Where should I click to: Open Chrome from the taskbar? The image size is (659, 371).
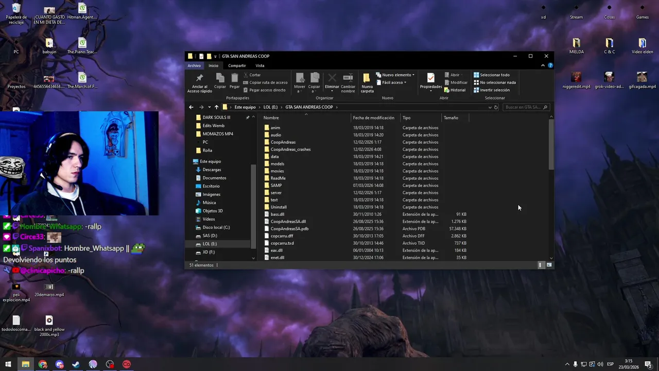[43, 364]
